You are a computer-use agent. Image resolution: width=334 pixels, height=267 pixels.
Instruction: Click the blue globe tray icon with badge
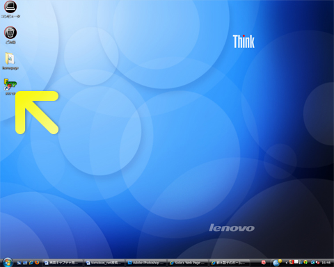pos(277,263)
